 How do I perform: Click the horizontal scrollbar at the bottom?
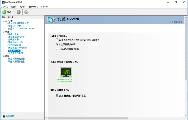[x=114, y=118]
